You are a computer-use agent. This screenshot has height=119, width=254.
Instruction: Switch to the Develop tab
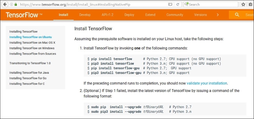click(x=85, y=15)
